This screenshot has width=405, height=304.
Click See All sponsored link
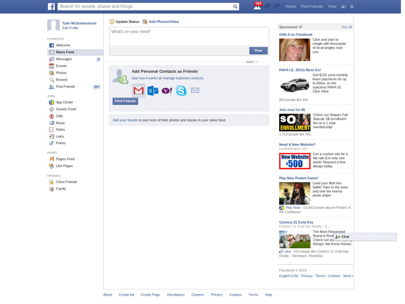click(x=346, y=27)
